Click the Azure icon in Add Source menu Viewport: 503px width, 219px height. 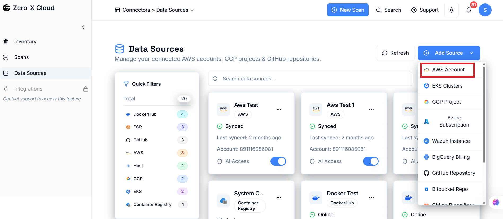click(x=426, y=122)
